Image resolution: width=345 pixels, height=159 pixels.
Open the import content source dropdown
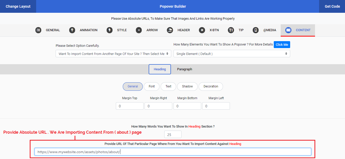pos(113,53)
